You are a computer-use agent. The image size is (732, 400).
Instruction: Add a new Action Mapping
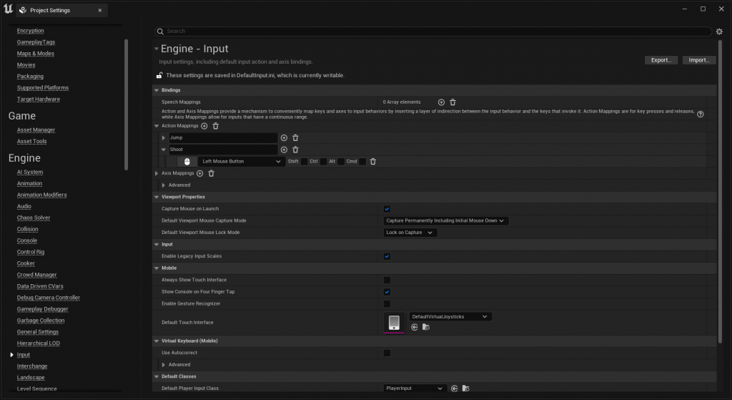[x=204, y=126]
